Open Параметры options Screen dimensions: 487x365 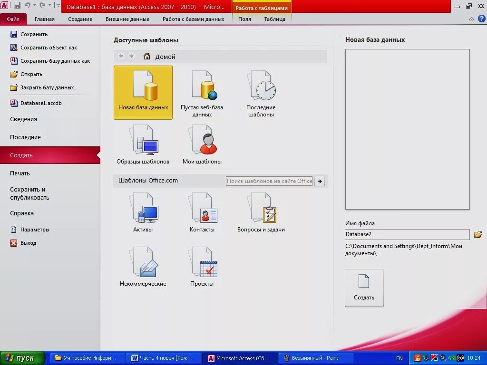(x=30, y=230)
